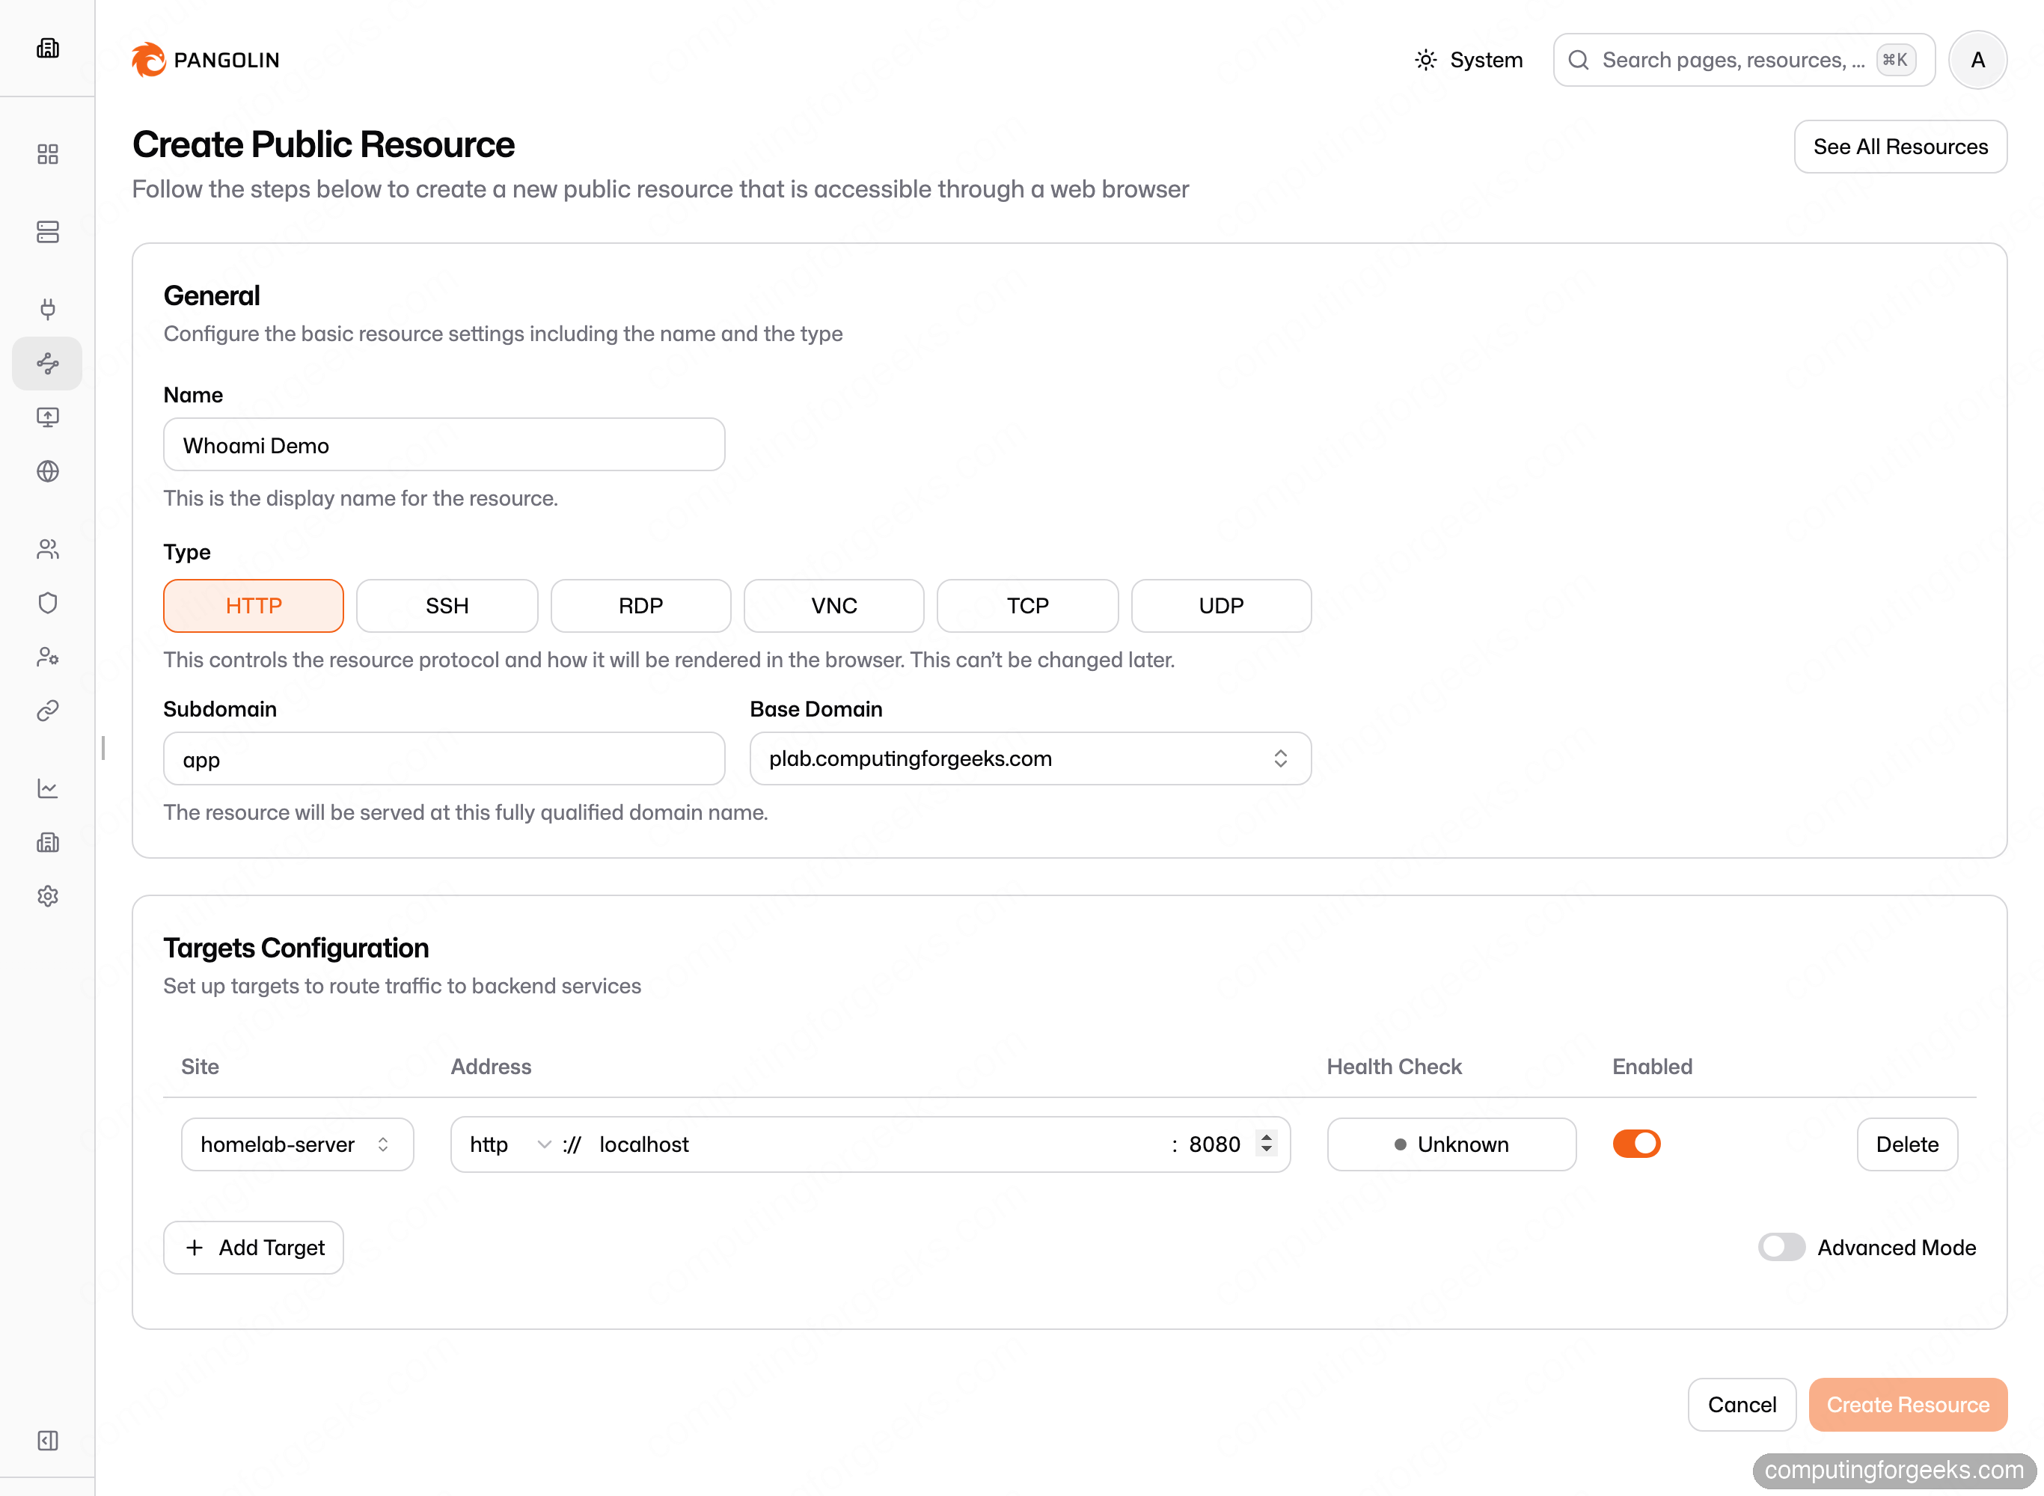Select TCP resource type

pos(1027,606)
